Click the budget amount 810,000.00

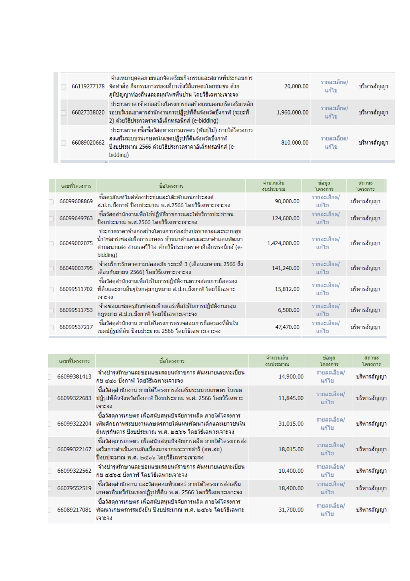295,143
